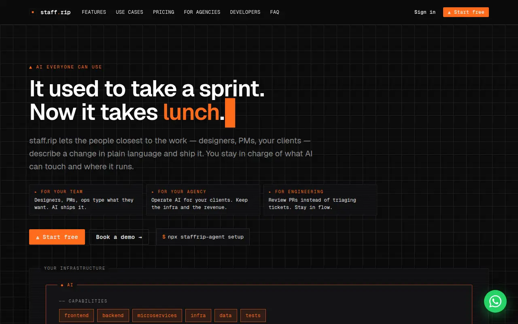Click the frontend capability tag

pos(76,315)
